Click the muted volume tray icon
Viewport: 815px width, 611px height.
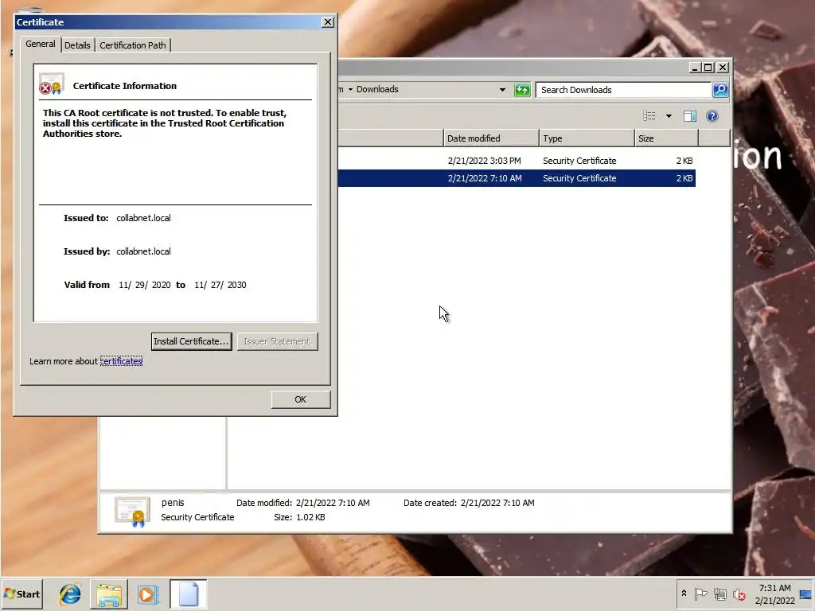739,593
